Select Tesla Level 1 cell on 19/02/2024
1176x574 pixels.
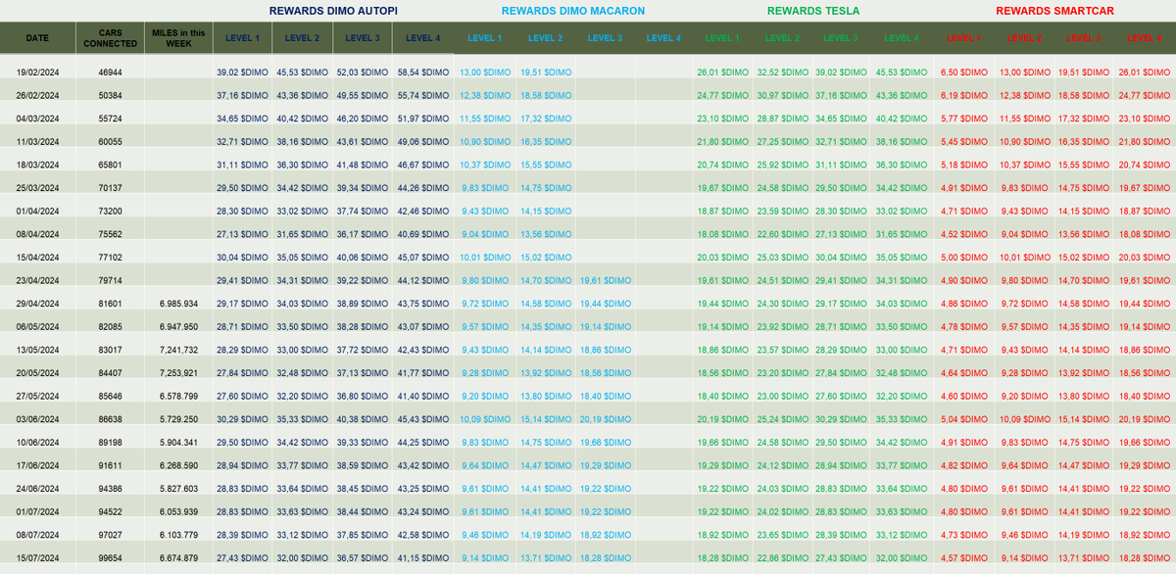(x=722, y=72)
